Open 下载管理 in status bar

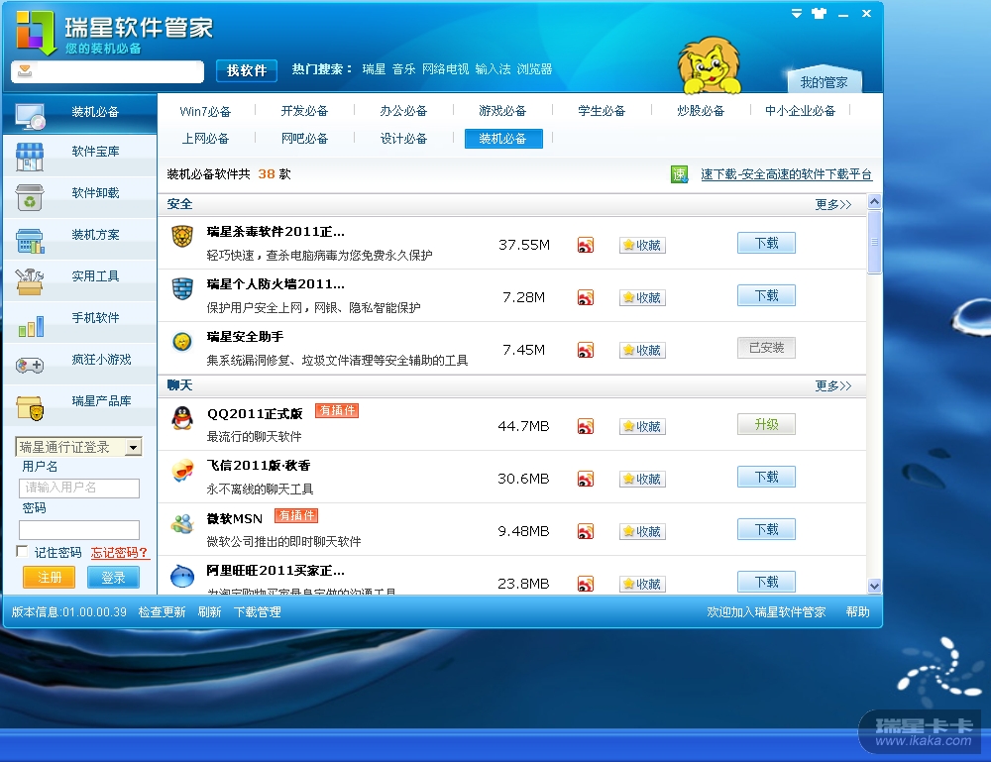coord(258,612)
